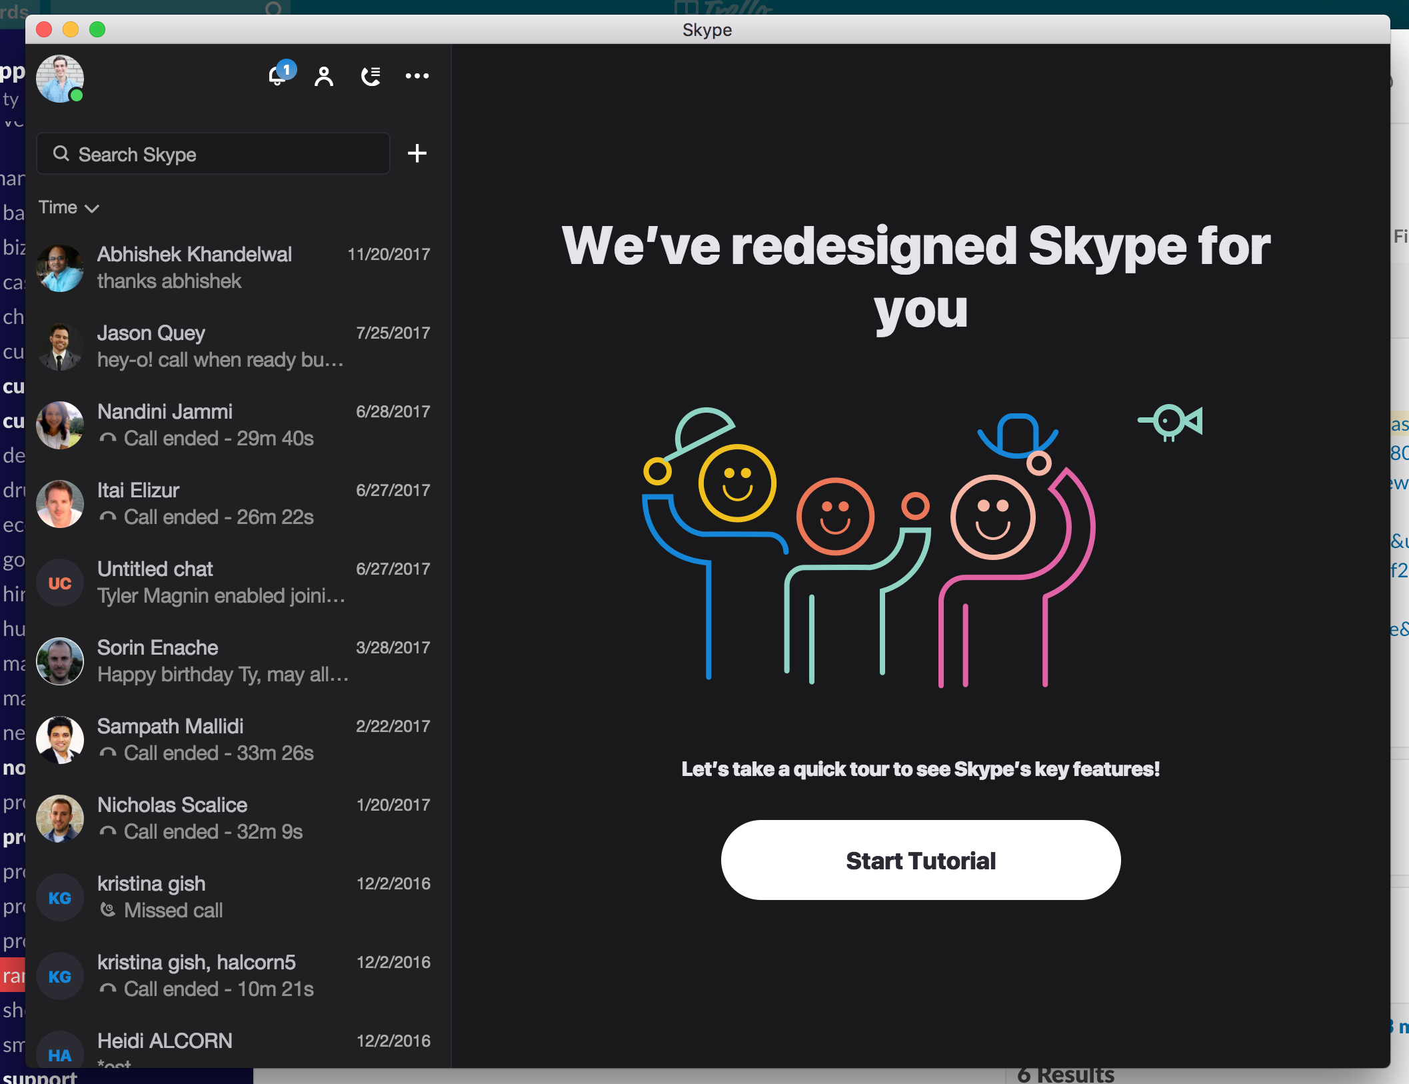
Task: Click the 11/20/2017 date label
Action: (x=389, y=254)
